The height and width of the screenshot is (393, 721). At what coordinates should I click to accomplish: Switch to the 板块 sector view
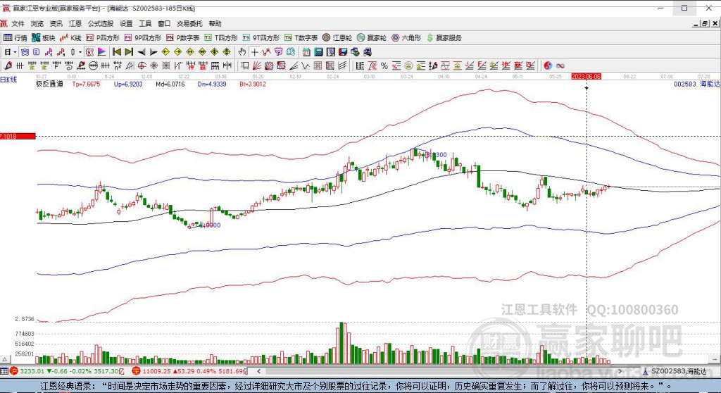(43, 38)
